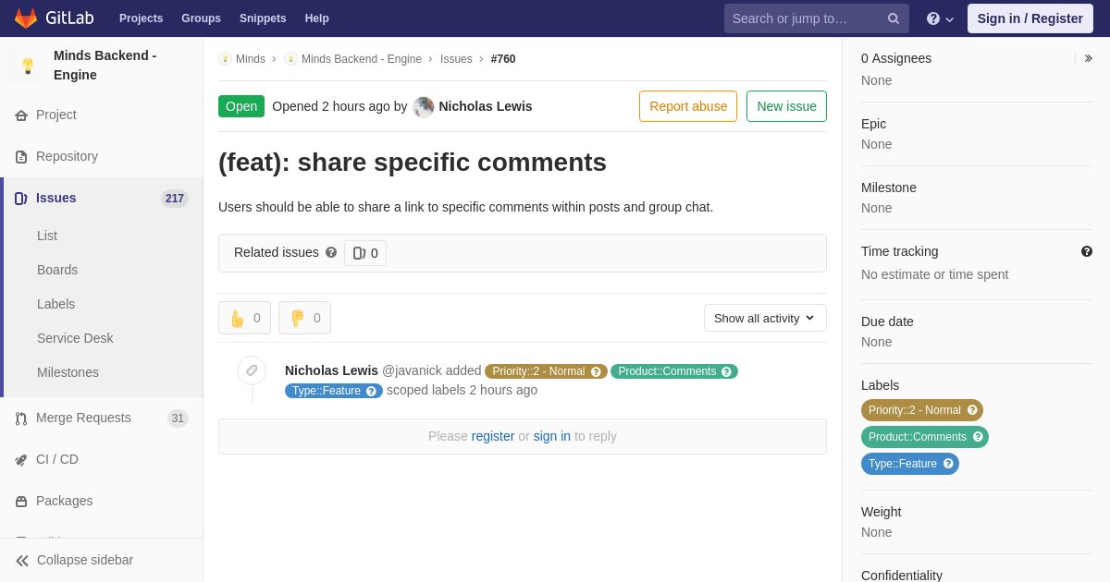Click the Minds group avatar in breadcrumb
The width and height of the screenshot is (1110, 582).
tap(225, 59)
